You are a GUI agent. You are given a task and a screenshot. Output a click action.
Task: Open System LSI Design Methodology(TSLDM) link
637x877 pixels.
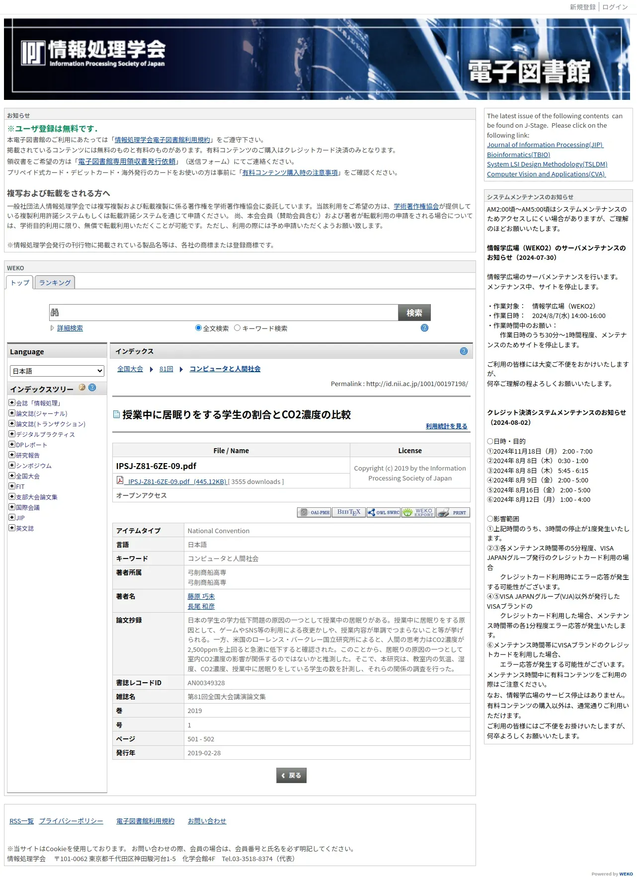pyautogui.click(x=547, y=164)
